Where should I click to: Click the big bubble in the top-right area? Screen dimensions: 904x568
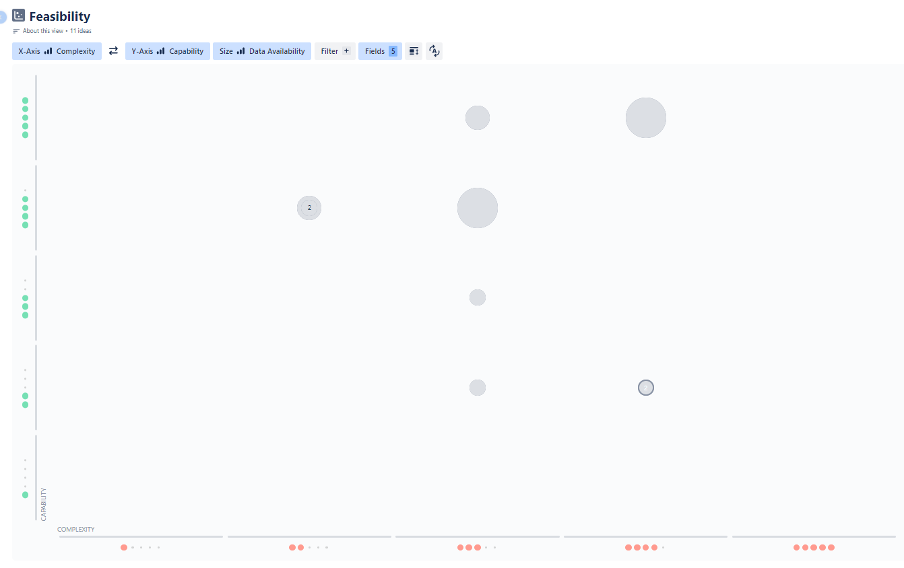point(645,117)
